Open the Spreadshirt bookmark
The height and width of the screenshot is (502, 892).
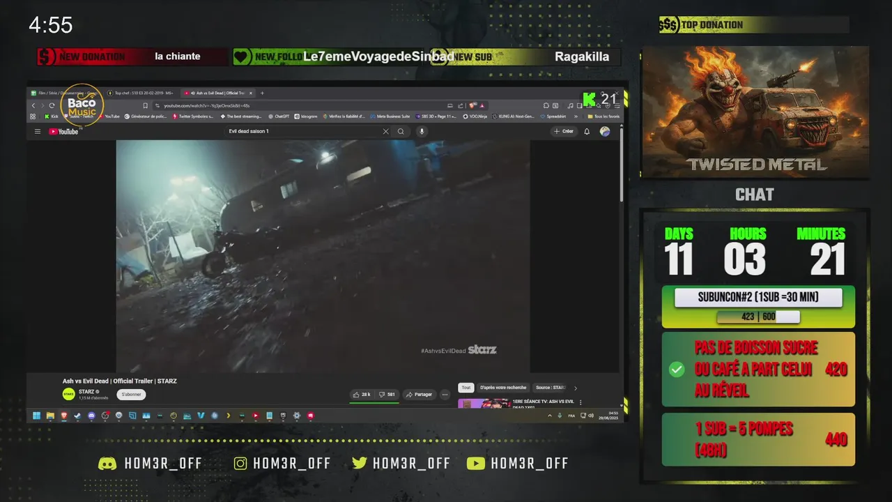pyautogui.click(x=553, y=116)
